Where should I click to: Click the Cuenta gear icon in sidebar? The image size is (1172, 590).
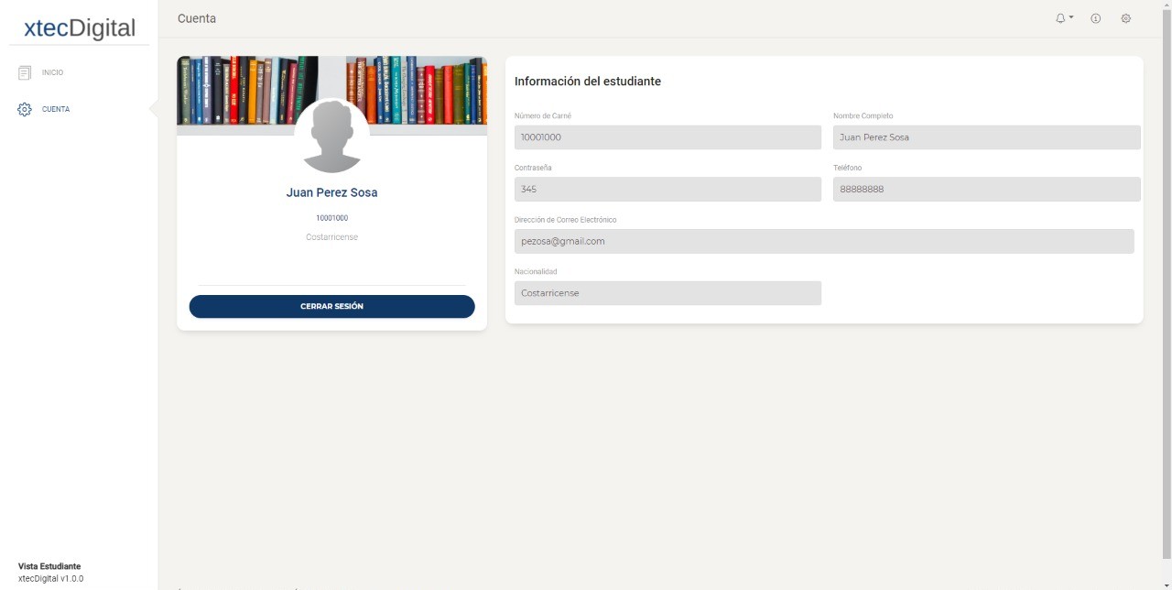[x=25, y=109]
